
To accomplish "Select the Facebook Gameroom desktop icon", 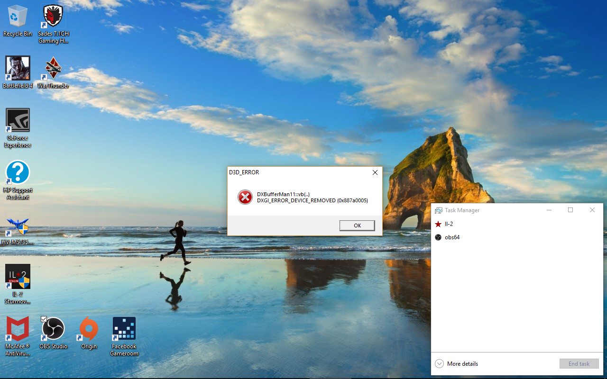I will (124, 336).
